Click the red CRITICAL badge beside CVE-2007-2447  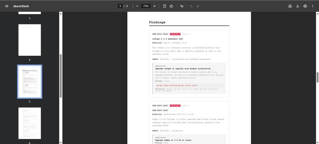click(x=175, y=106)
